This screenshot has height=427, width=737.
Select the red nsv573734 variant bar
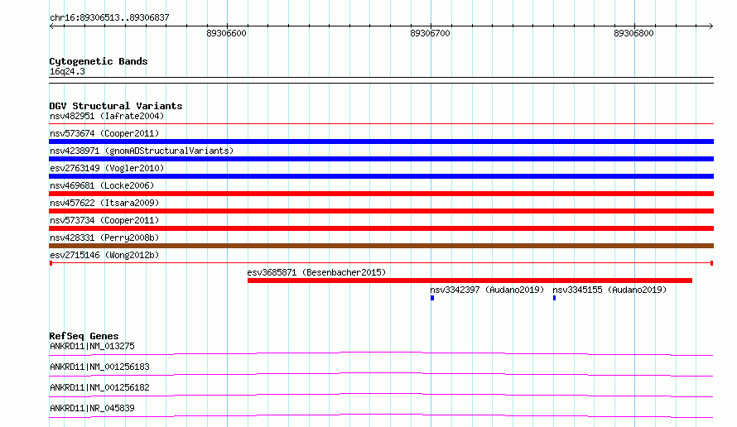381,228
